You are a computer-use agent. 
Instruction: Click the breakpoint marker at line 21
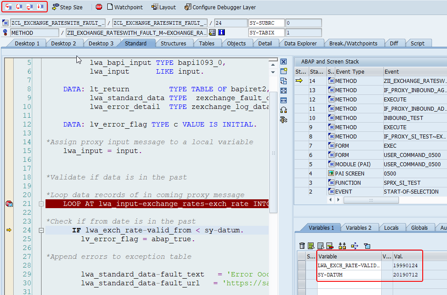(x=9, y=204)
